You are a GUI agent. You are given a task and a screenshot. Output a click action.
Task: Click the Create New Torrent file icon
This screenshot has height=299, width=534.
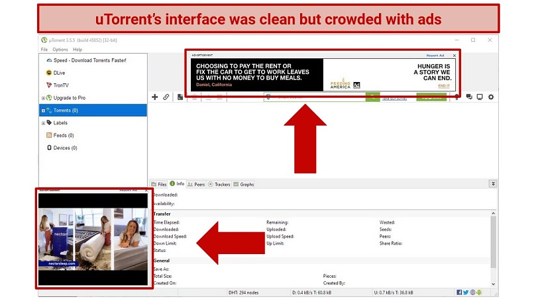pyautogui.click(x=180, y=97)
